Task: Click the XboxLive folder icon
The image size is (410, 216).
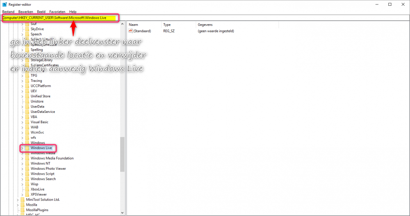Action: pyautogui.click(x=27, y=189)
